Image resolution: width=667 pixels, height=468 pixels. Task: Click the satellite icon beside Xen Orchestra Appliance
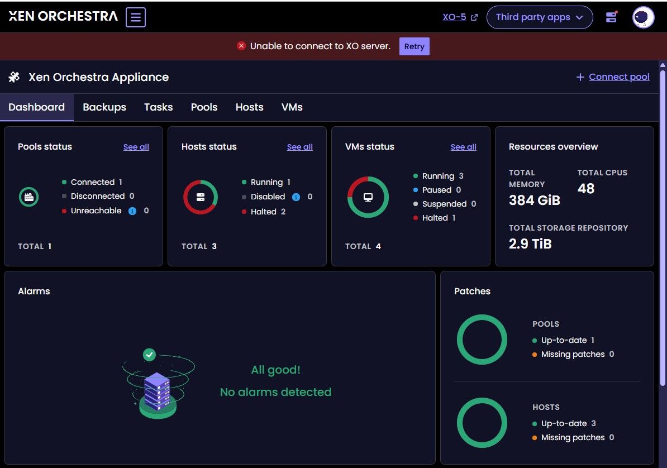(15, 77)
